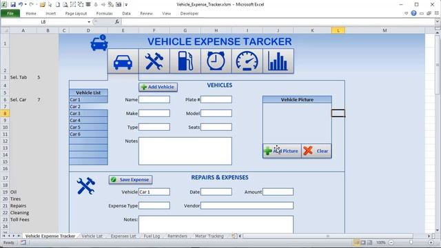Open the Insert ribbon tab
The width and height of the screenshot is (441, 248).
(x=50, y=13)
